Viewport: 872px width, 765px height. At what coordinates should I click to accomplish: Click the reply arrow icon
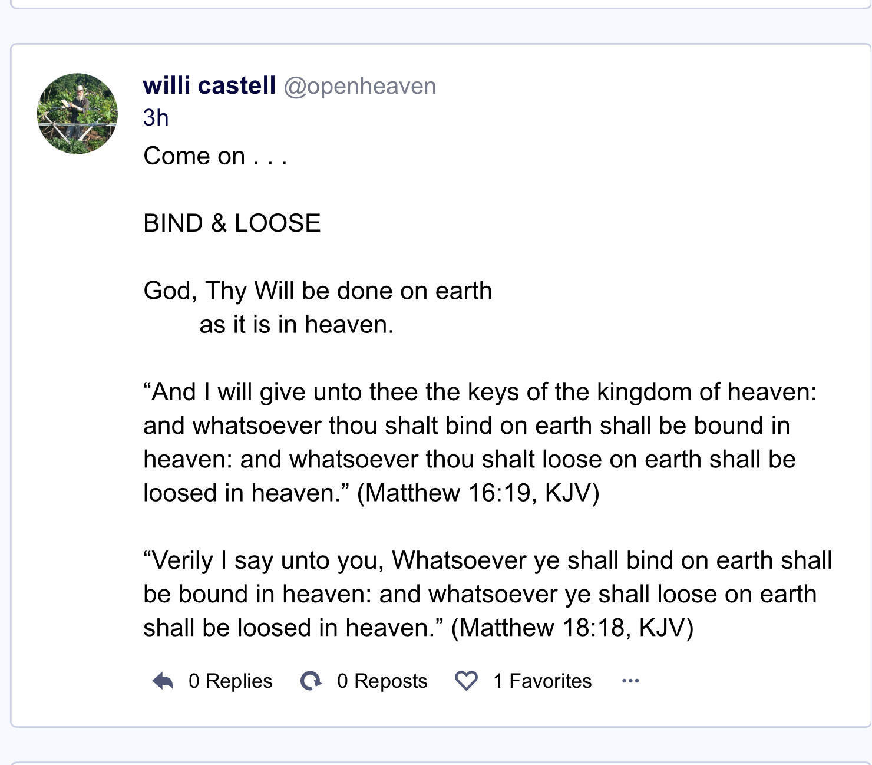click(163, 681)
